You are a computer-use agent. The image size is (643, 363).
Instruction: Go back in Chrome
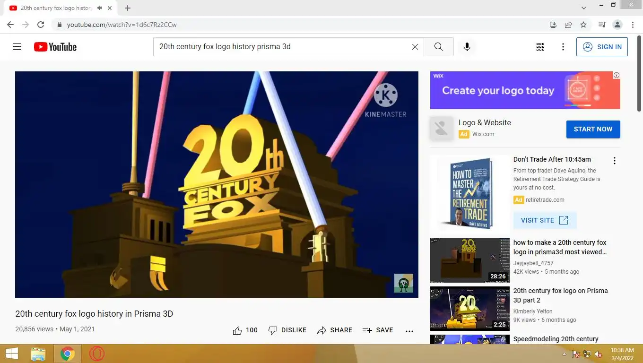coord(10,25)
